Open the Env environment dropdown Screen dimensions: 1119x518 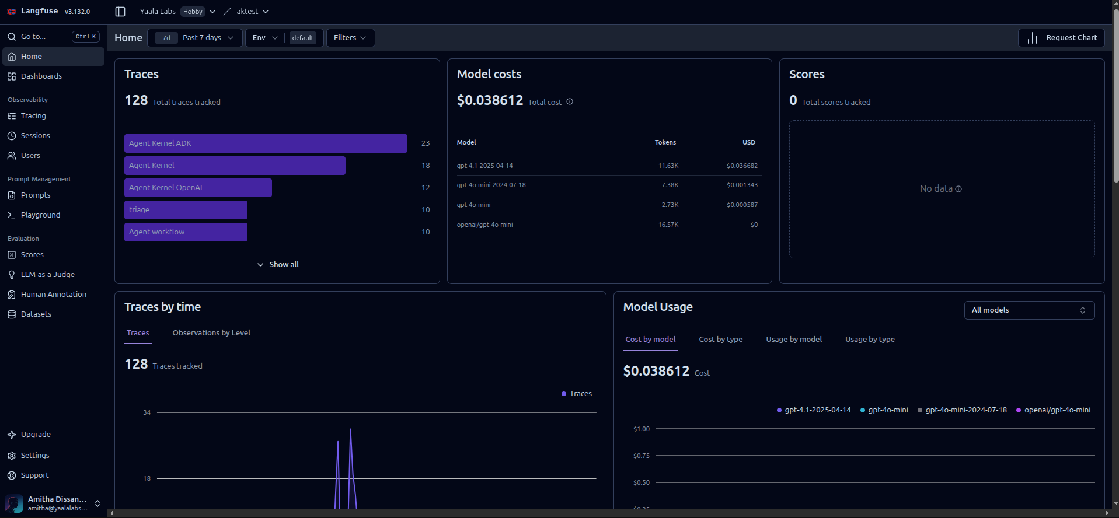point(265,38)
